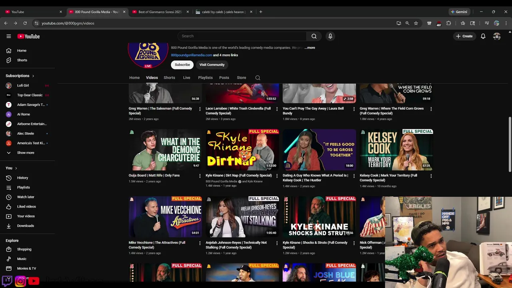Open 800poundgorillamedia.com link

192,55
